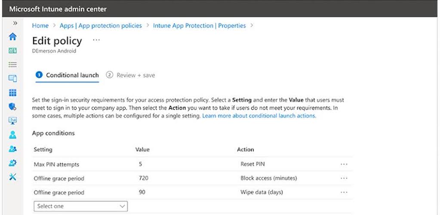Open the 'Select one' setting dropdown

coord(80,206)
